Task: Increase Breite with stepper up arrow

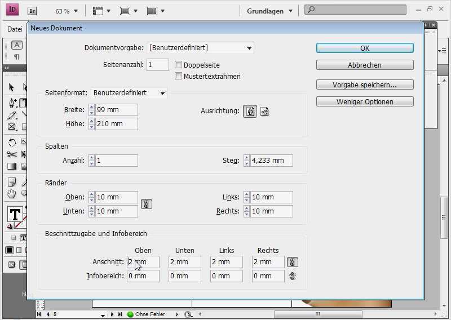Action: 91,107
